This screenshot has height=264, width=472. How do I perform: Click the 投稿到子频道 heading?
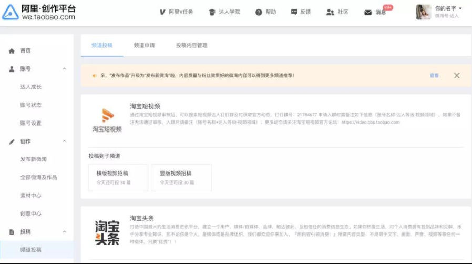click(x=104, y=156)
